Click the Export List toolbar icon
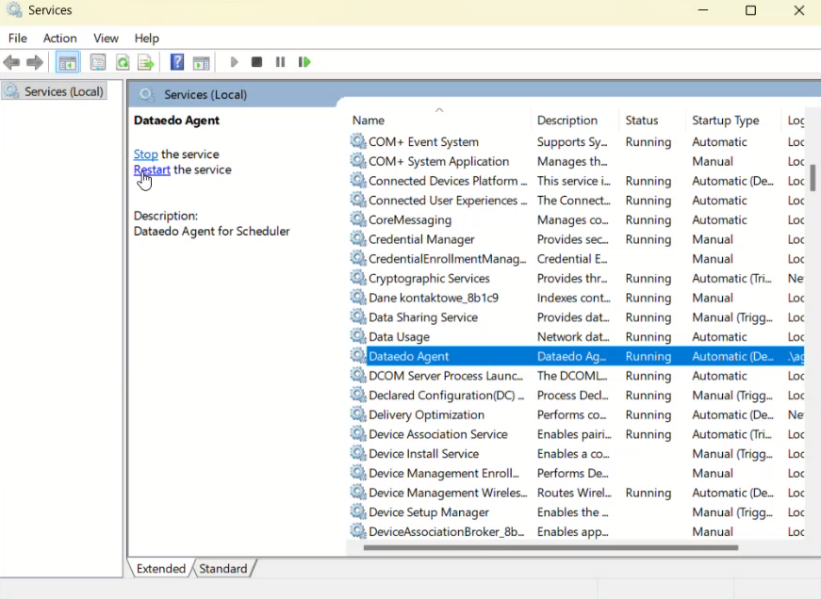This screenshot has width=821, height=599. click(x=146, y=63)
